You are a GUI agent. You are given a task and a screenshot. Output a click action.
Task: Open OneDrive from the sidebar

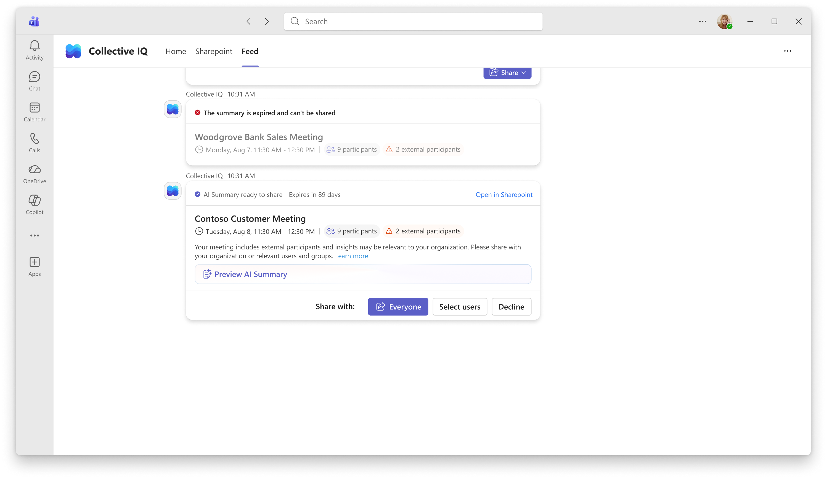pos(35,174)
